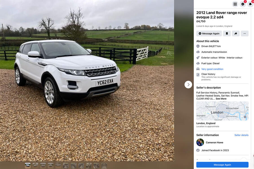Show the next photo with right arrow
Image resolution: width=254 pixels, height=169 pixels.
[188, 84]
